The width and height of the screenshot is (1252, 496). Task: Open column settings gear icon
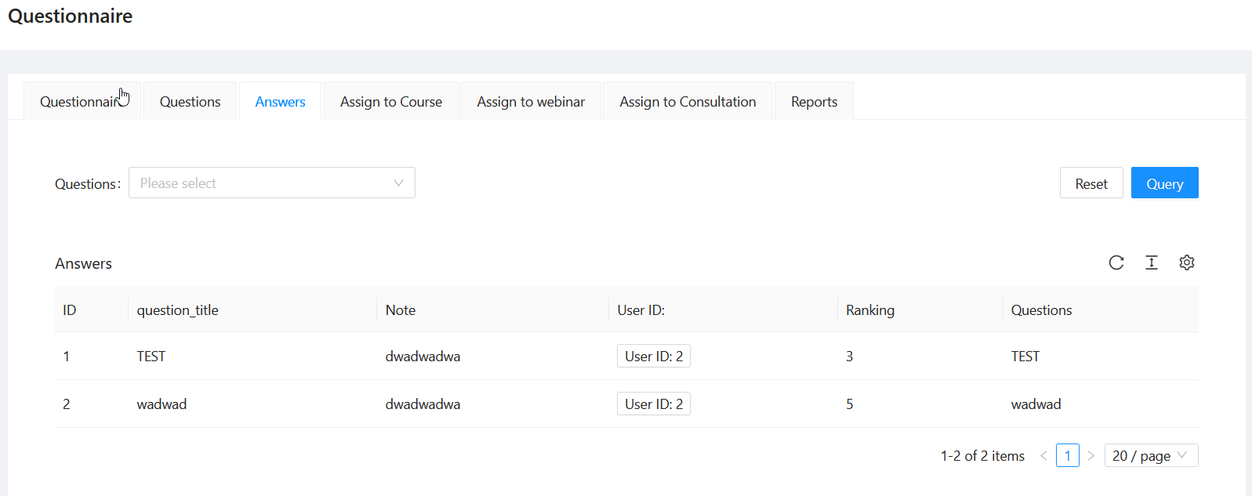coord(1187,262)
